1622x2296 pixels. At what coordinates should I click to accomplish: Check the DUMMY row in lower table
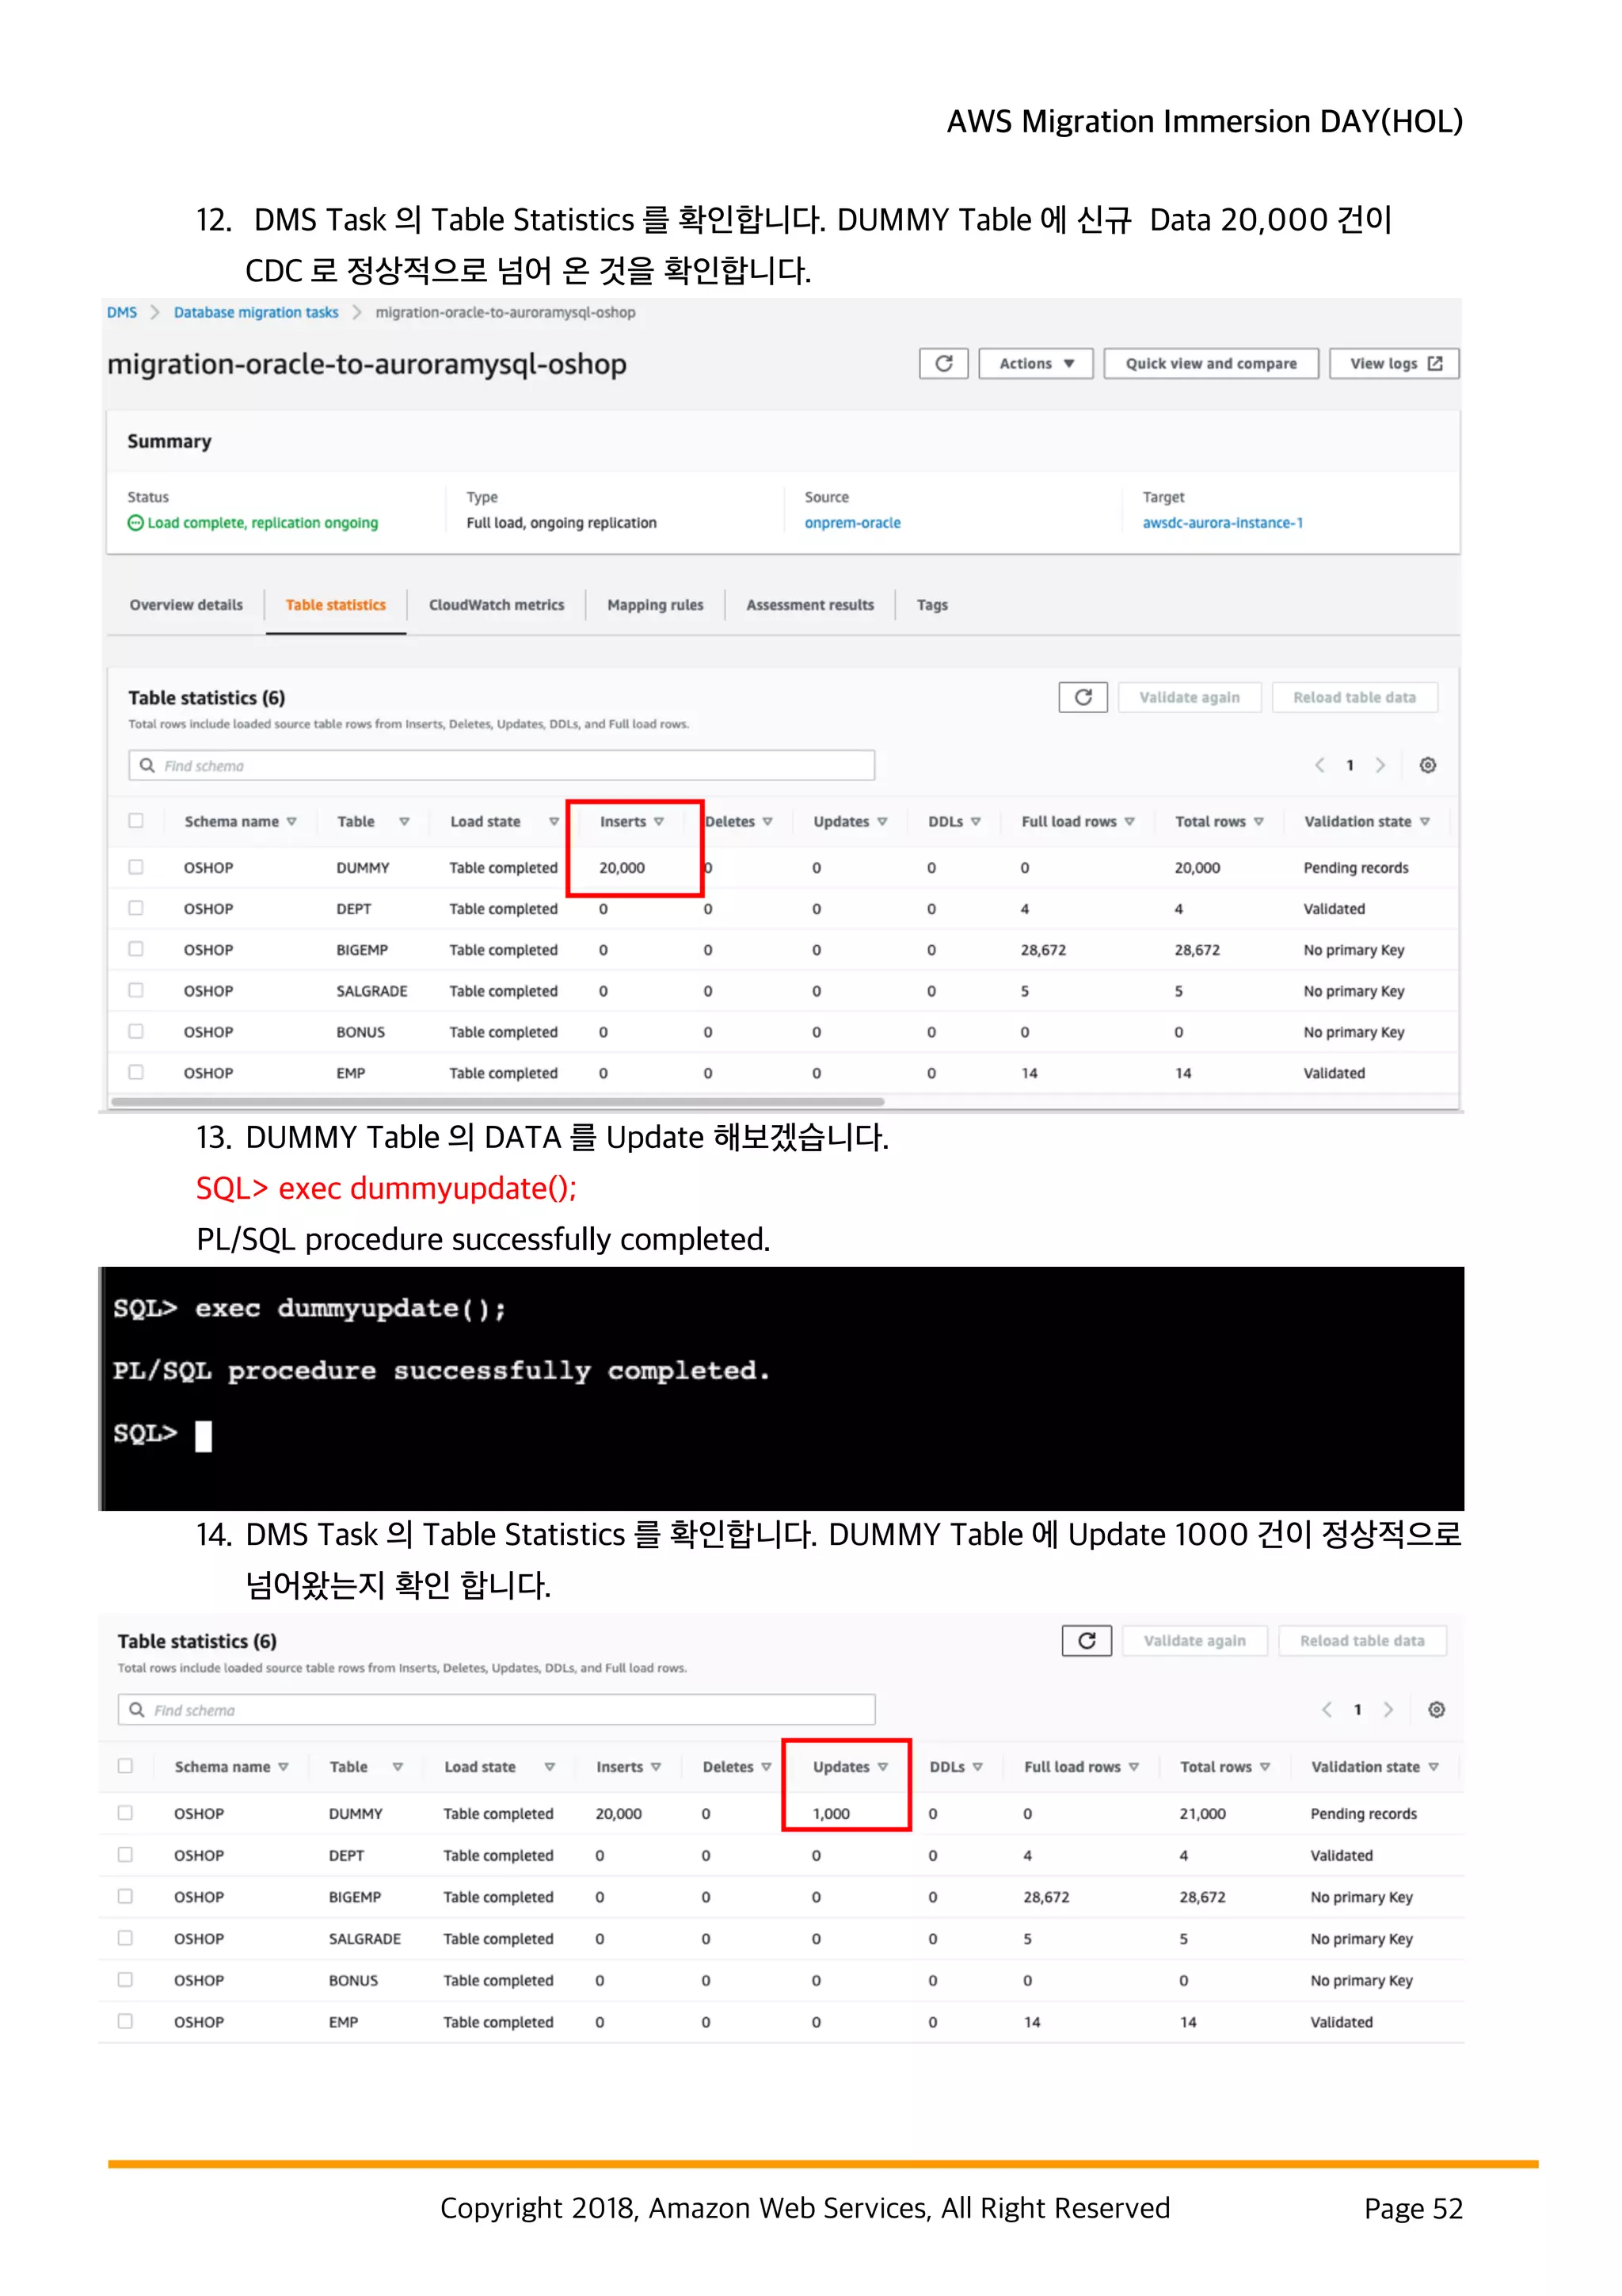(x=125, y=1813)
